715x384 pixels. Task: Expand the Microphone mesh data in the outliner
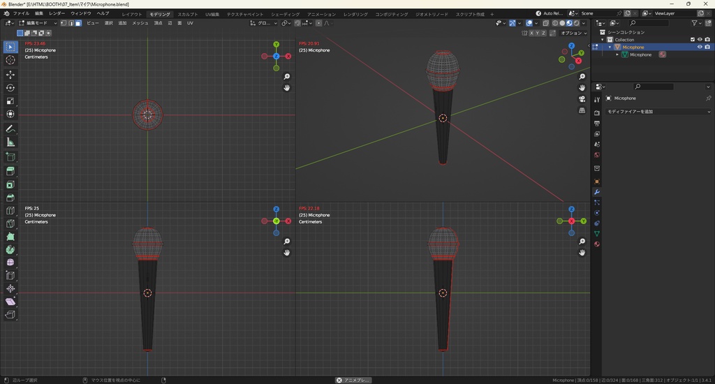coord(617,54)
